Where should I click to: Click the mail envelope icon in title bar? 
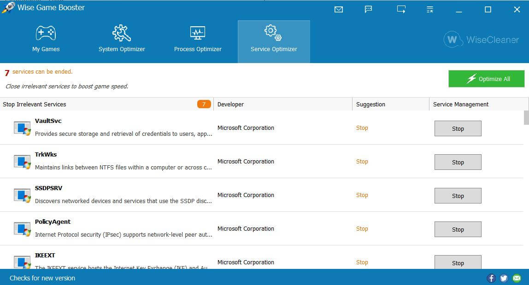click(339, 10)
